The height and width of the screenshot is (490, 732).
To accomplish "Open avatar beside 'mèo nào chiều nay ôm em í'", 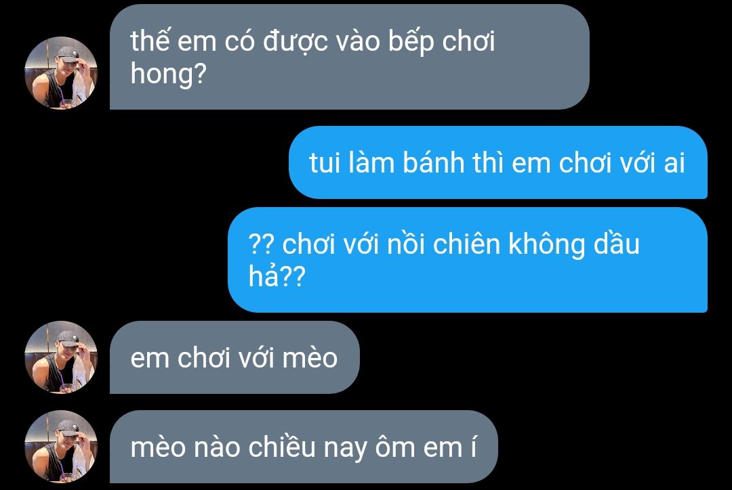I will click(61, 447).
